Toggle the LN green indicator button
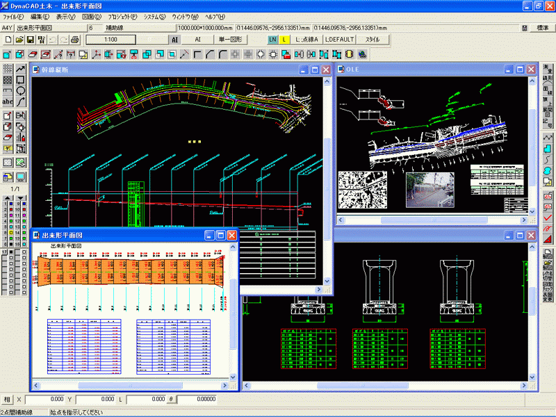The height and width of the screenshot is (417, 556). click(x=273, y=40)
